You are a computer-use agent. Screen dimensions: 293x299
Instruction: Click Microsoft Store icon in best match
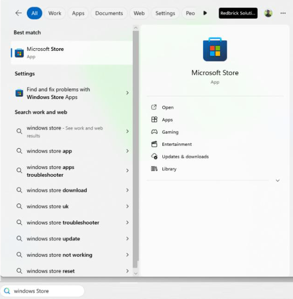pos(19,53)
